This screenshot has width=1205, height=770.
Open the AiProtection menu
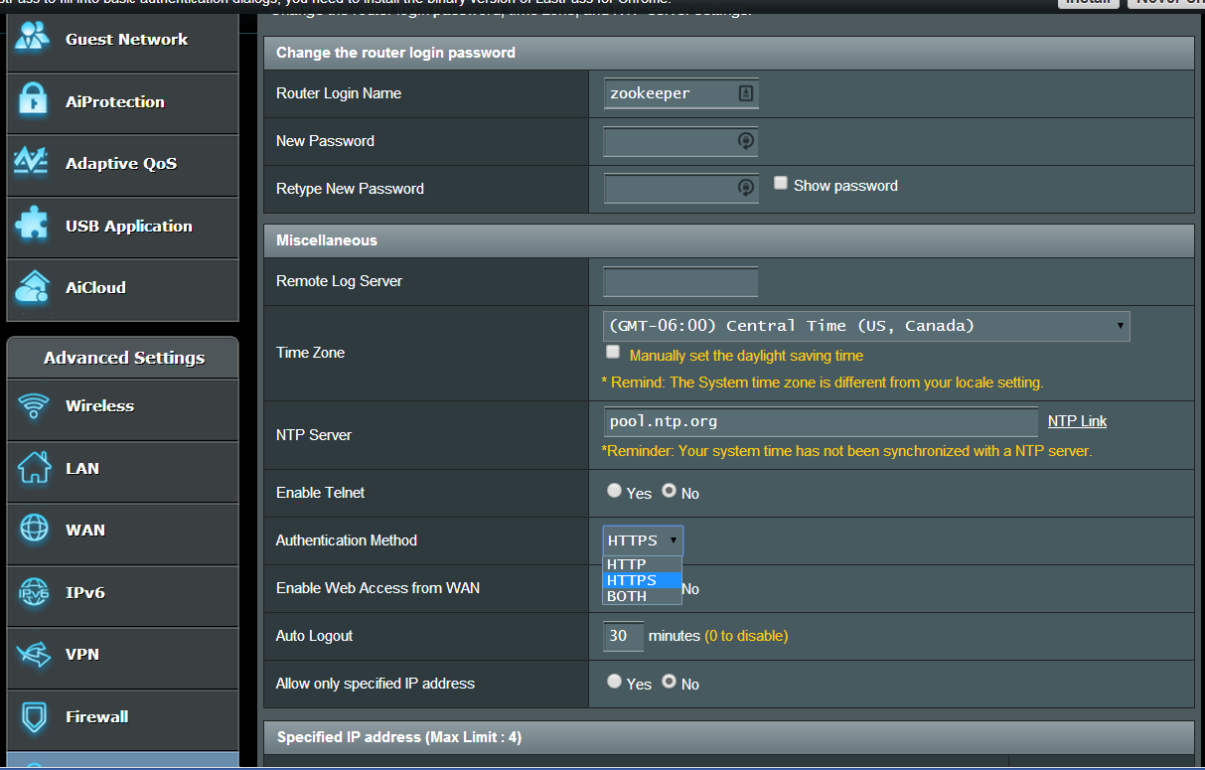coord(122,102)
